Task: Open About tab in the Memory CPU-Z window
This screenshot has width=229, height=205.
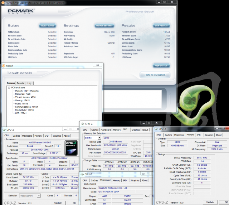Action: click(x=219, y=135)
